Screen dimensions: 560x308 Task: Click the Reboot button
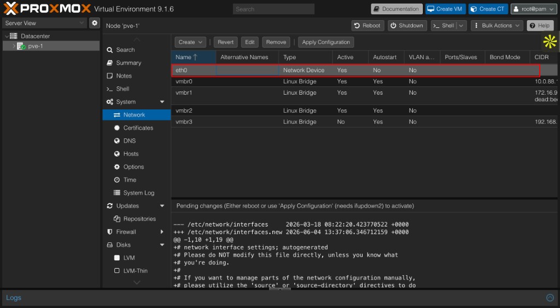pyautogui.click(x=367, y=26)
